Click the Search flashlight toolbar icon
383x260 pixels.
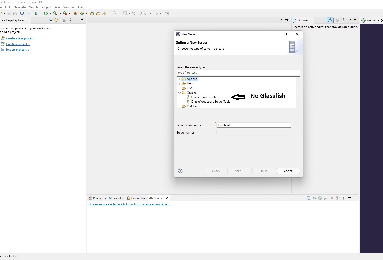pyautogui.click(x=104, y=13)
